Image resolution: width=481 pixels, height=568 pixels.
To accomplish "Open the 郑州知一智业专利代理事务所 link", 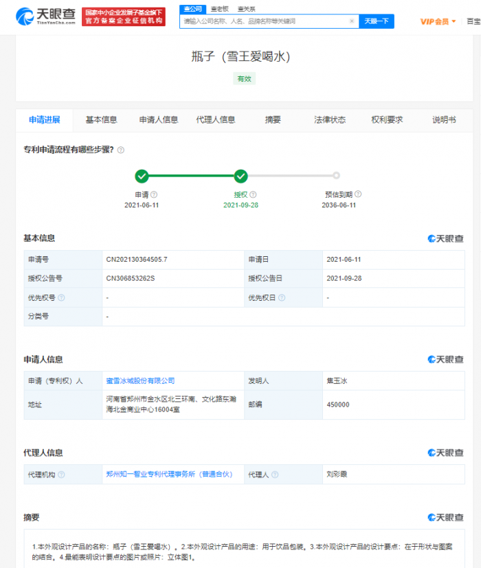I will (169, 474).
